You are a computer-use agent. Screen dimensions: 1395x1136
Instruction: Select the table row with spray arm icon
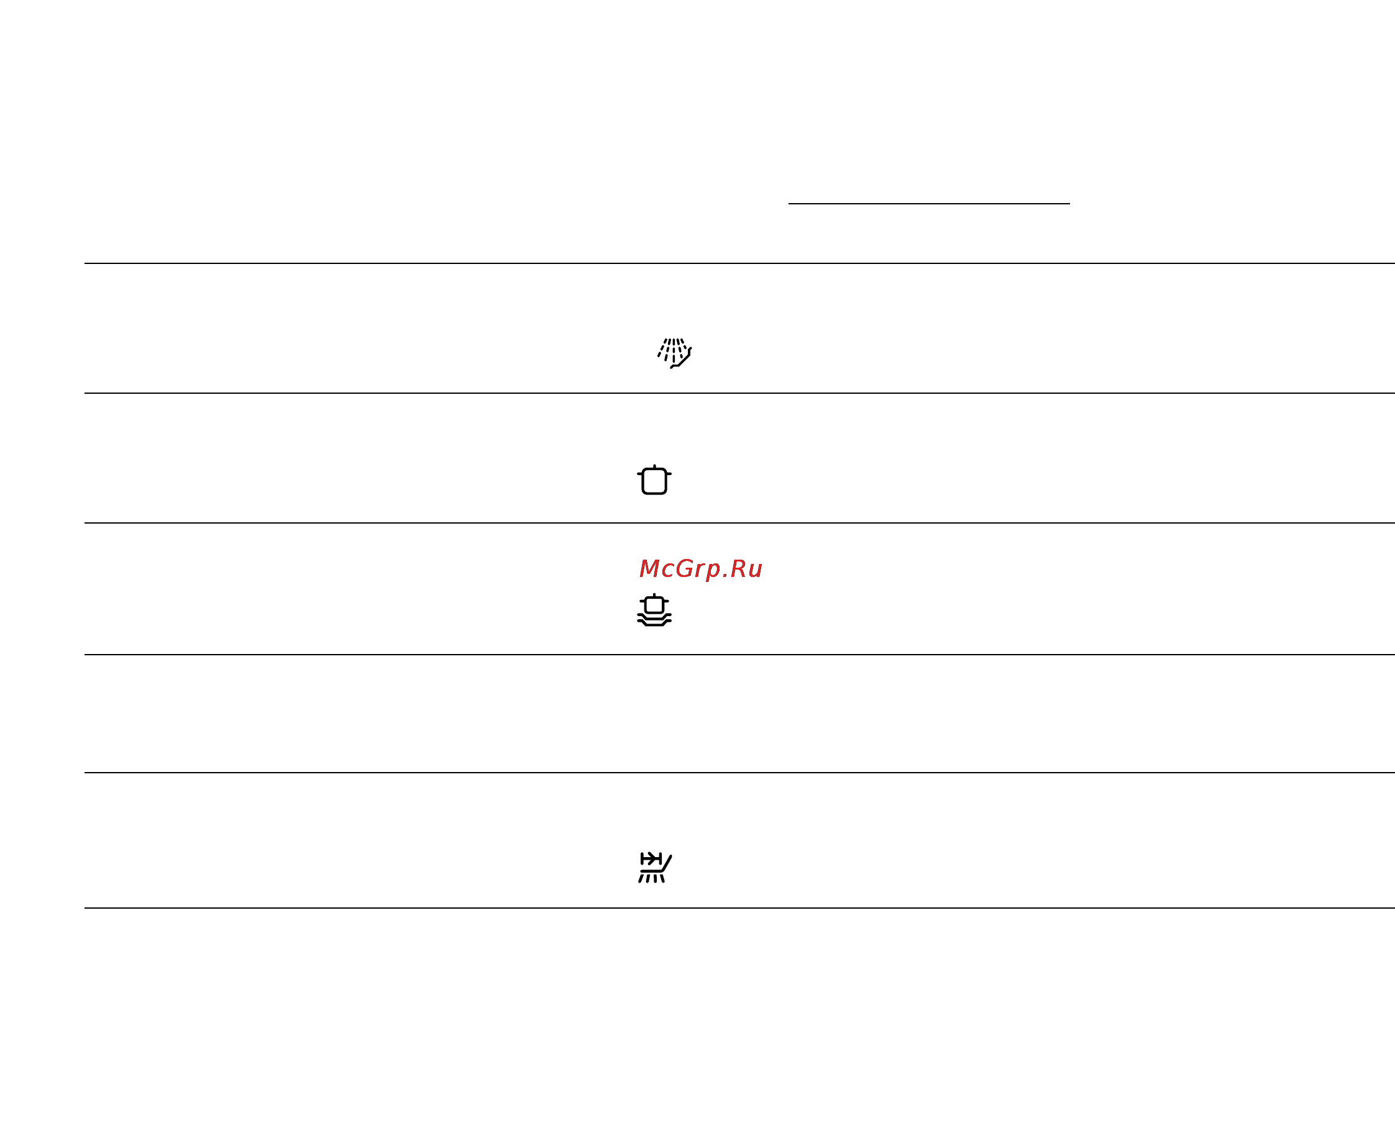coord(739,840)
